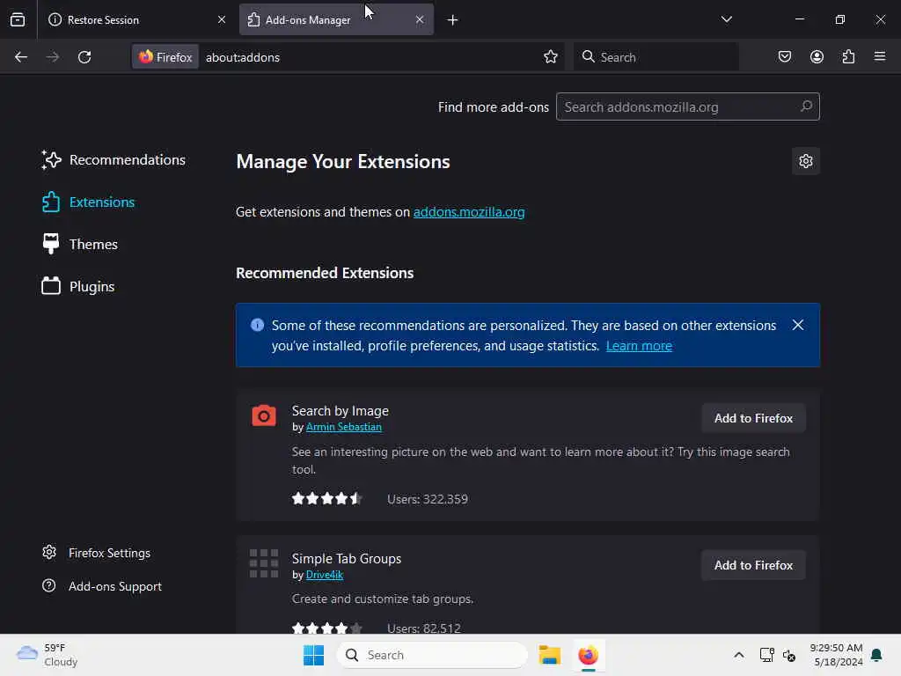The width and height of the screenshot is (901, 676).
Task: Go back with the back arrow
Action: point(21,57)
